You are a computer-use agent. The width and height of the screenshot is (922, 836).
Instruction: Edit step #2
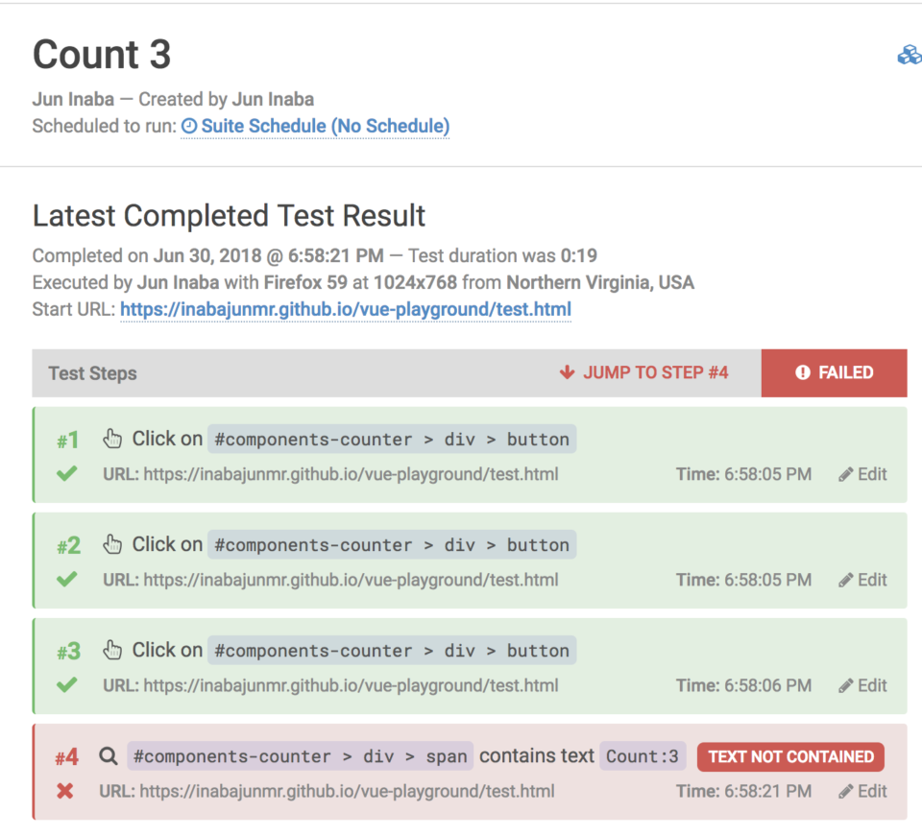click(863, 580)
